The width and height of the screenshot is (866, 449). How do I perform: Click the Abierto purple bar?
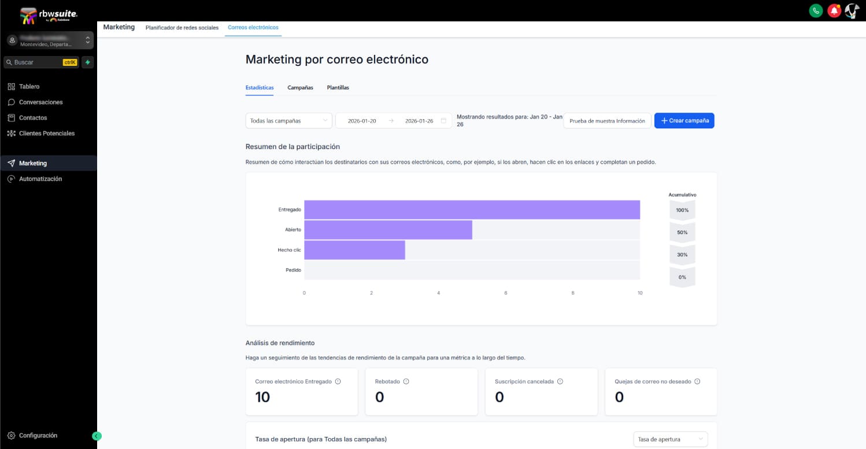click(388, 230)
